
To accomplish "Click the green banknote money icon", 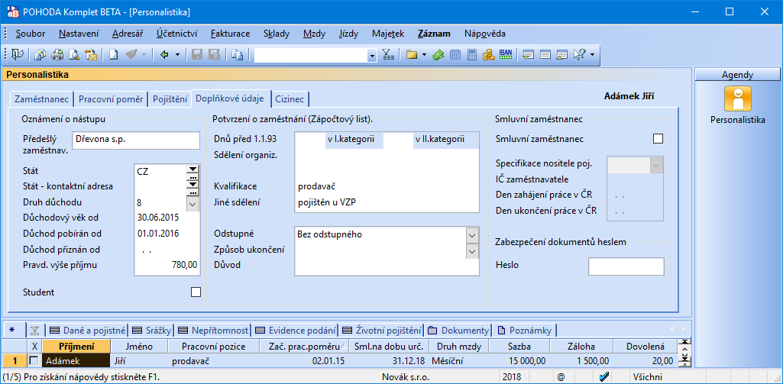I will pyautogui.click(x=438, y=54).
